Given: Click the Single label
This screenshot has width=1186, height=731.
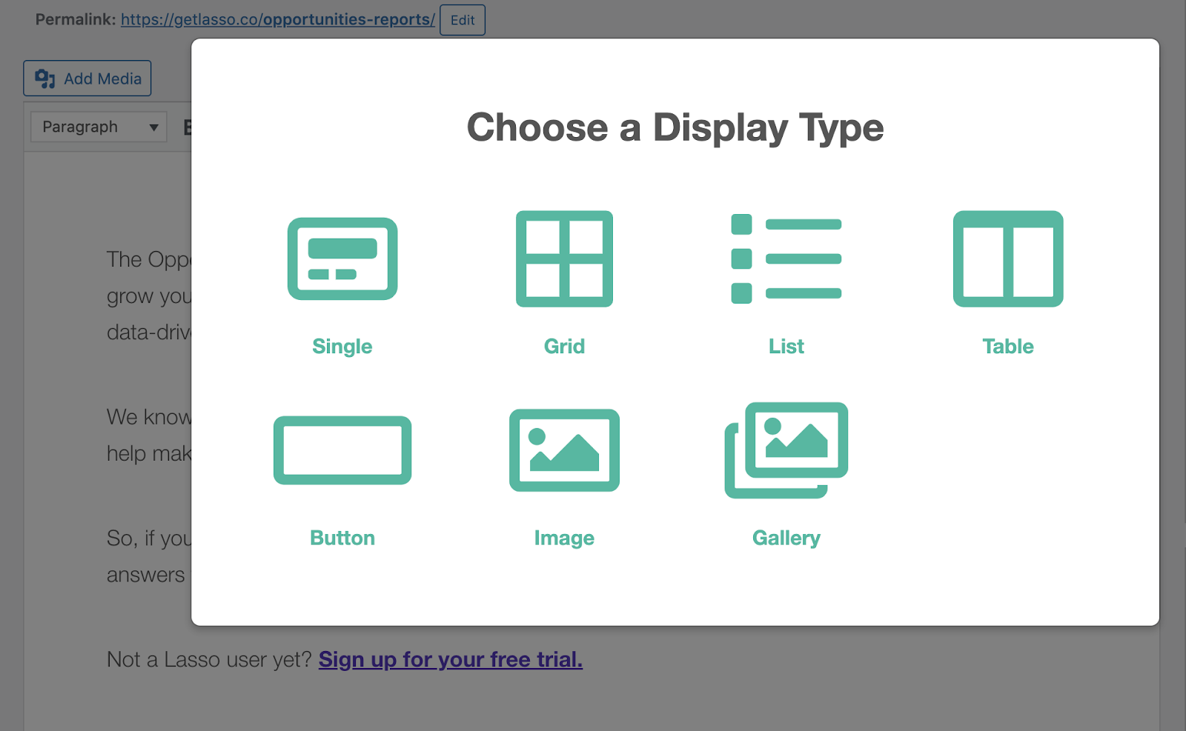Looking at the screenshot, I should (342, 347).
